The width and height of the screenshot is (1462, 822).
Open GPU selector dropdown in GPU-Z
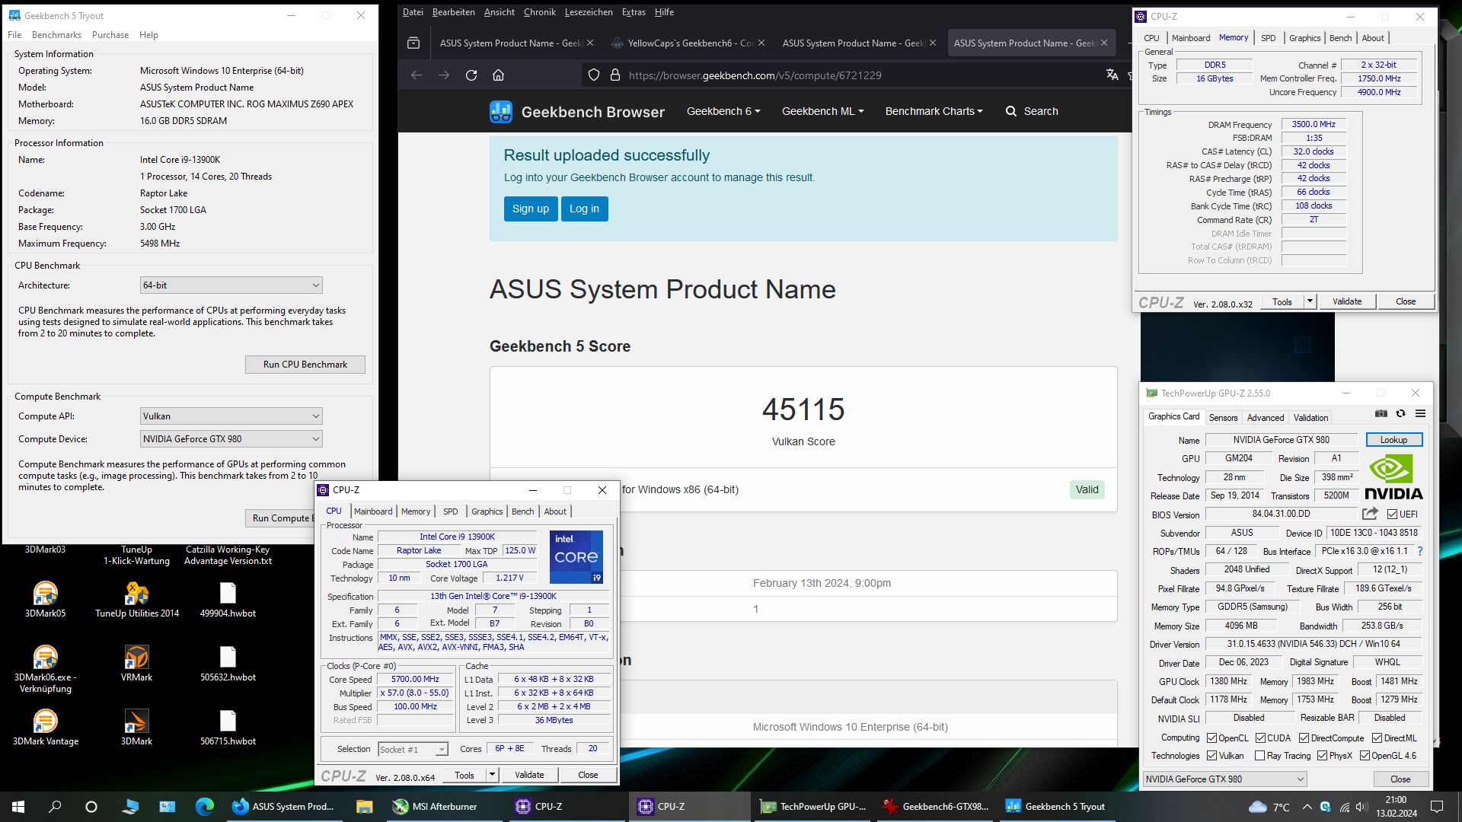pos(1225,779)
